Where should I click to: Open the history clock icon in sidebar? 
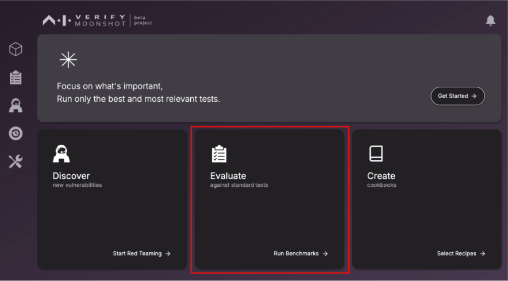coord(16,133)
